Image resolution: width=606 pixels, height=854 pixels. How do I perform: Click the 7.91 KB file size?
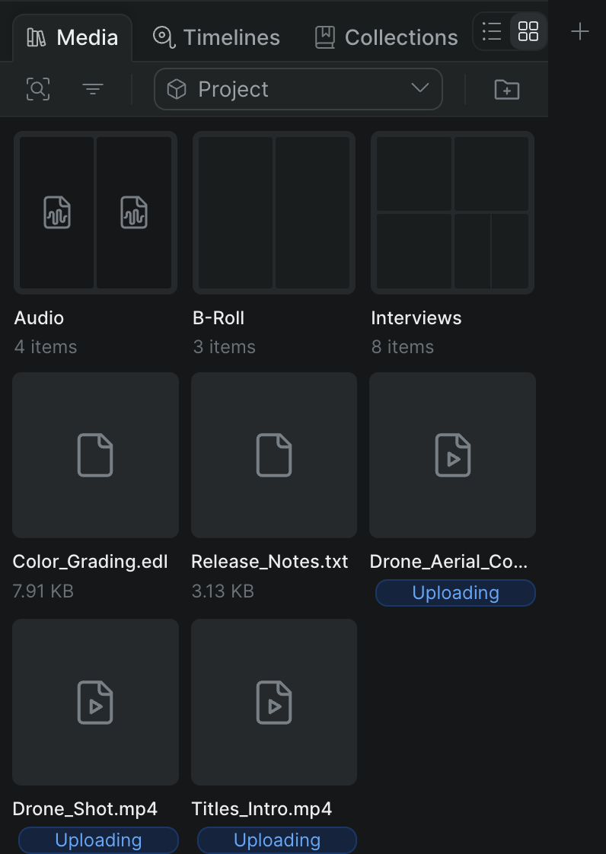tap(43, 591)
